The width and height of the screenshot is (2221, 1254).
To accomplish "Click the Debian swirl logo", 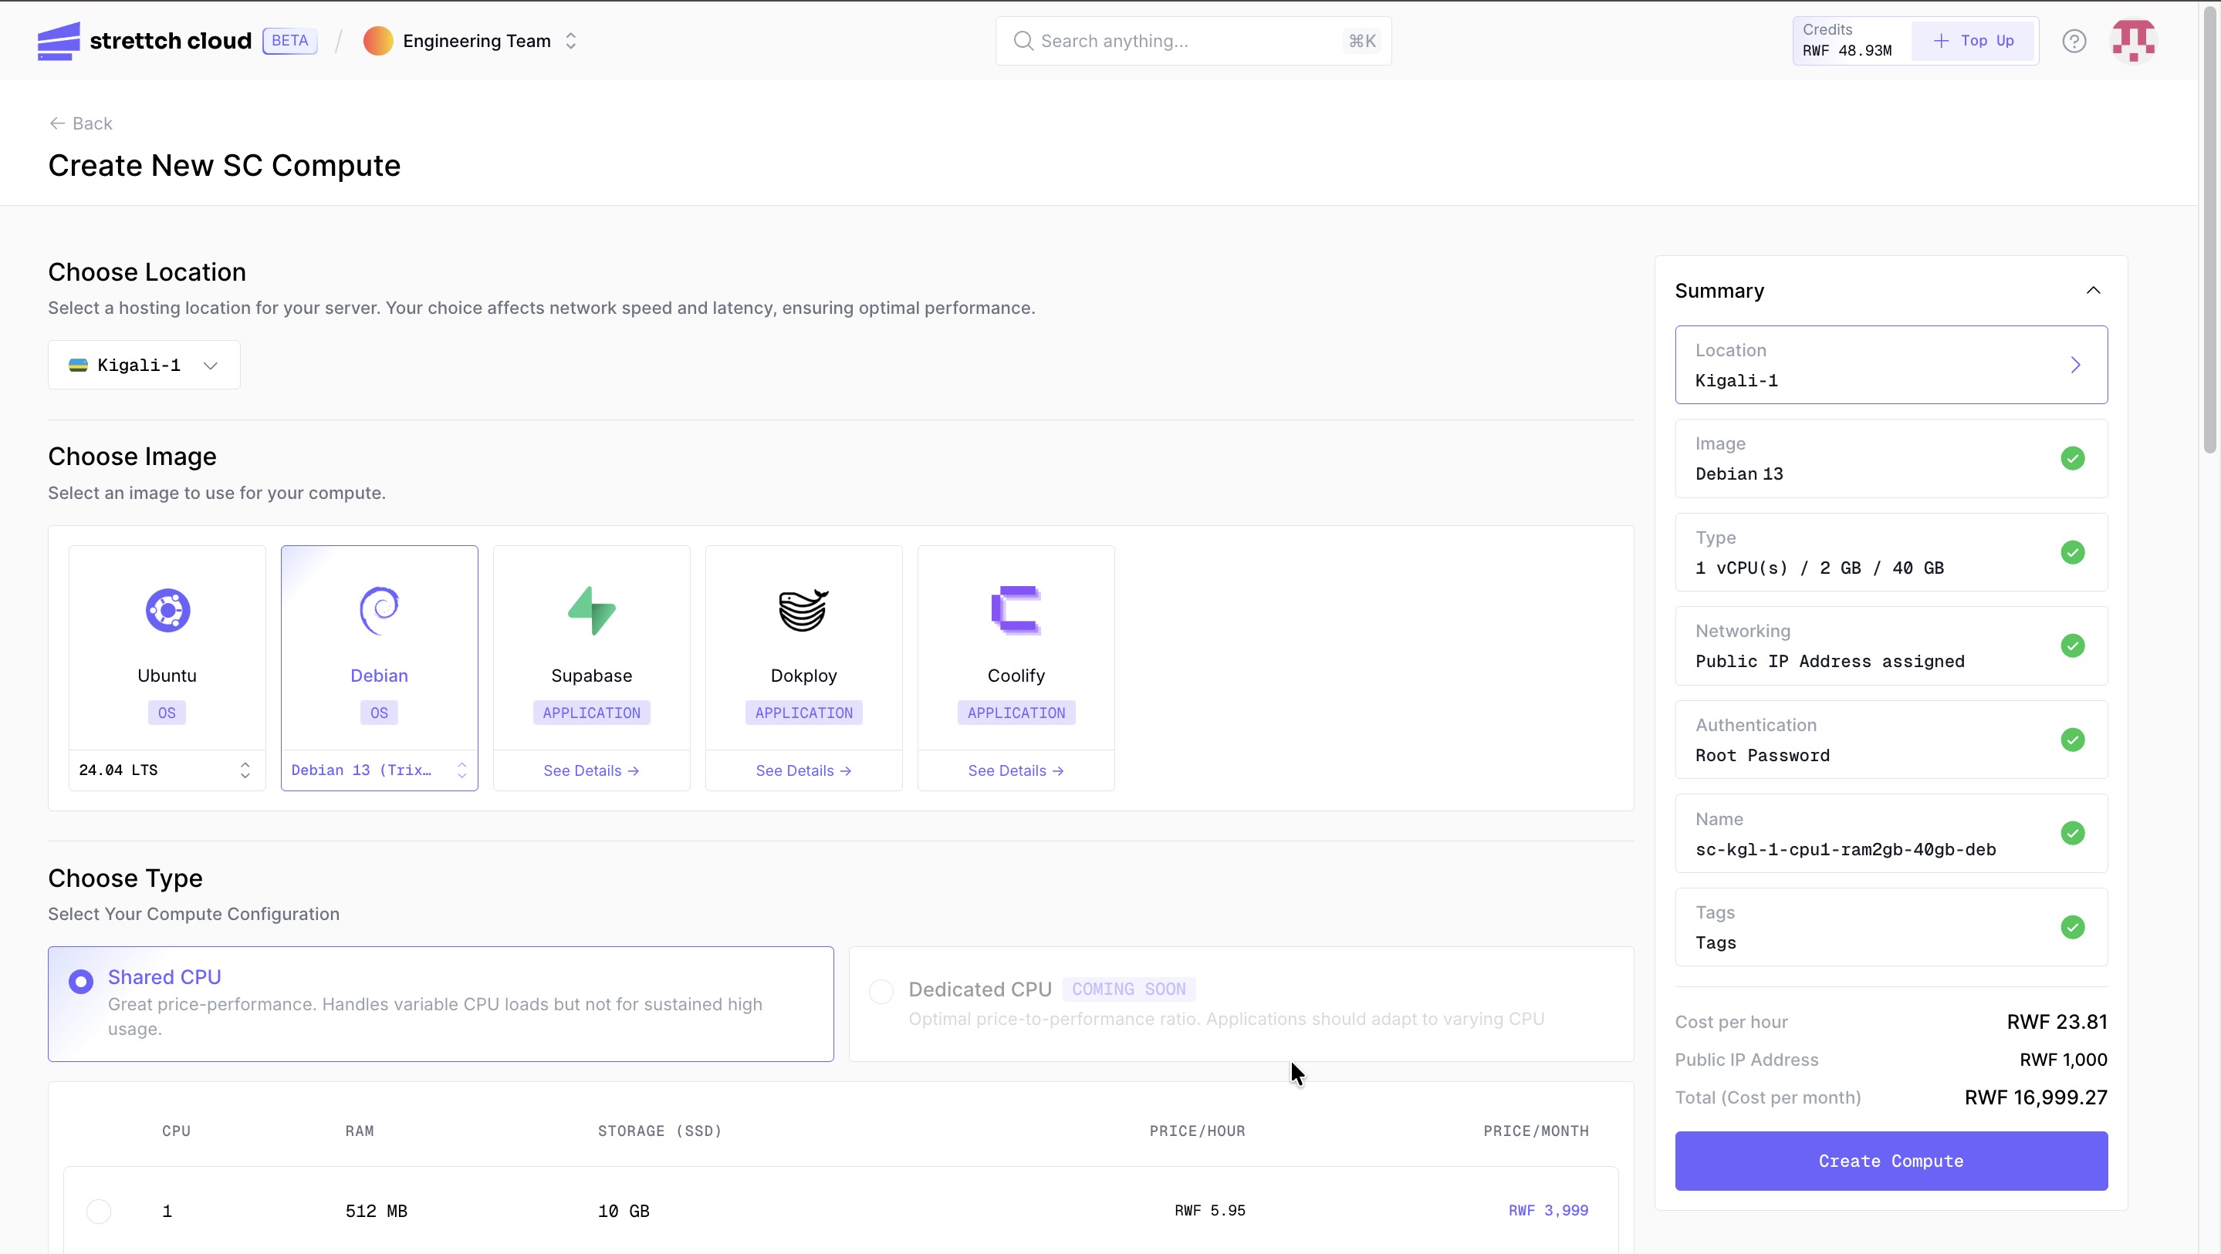I will click(380, 610).
